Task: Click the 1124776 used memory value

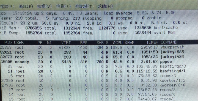Action: (107, 28)
